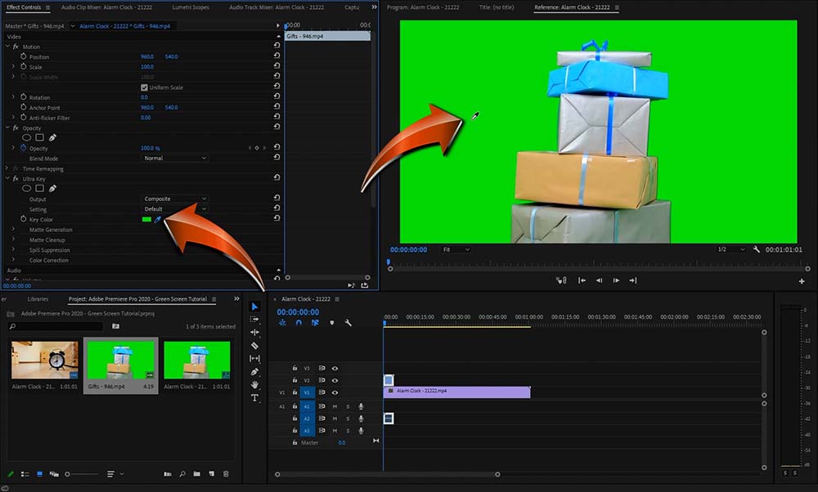Switch to the Lumetri Scopes tab
Viewport: 818px width, 492px height.
(192, 7)
